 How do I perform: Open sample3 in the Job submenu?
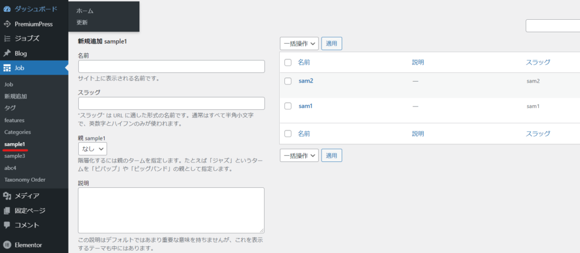pyautogui.click(x=14, y=156)
